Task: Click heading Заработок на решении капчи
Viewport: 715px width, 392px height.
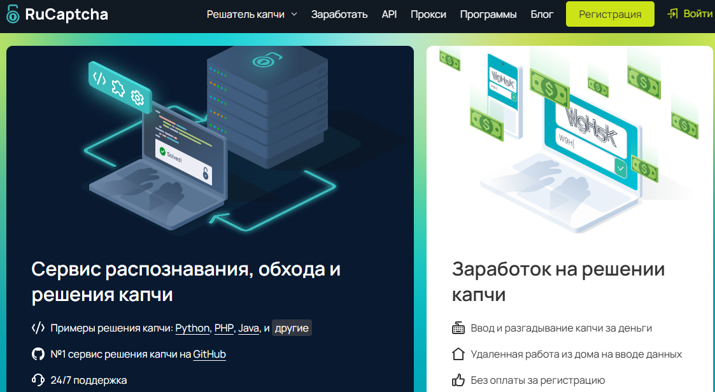Action: [x=558, y=282]
